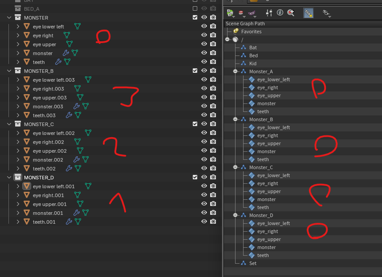Uncheck the MONSTER_B collection checkbox
This screenshot has width=382, height=277.
click(195, 71)
